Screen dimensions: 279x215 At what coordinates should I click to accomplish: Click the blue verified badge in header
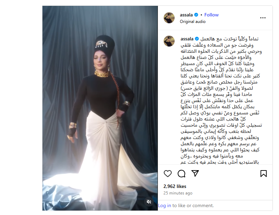tap(196, 15)
